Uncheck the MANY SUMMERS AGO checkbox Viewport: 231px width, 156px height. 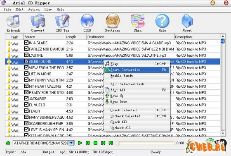click(x=26, y=117)
